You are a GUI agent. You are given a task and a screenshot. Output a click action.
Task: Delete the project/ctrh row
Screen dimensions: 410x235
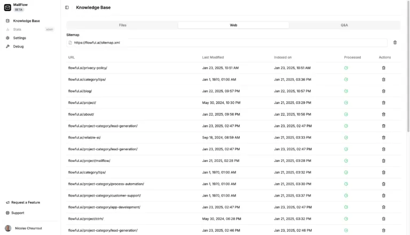(x=383, y=219)
